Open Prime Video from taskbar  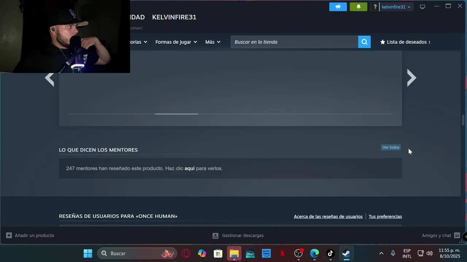(266, 253)
